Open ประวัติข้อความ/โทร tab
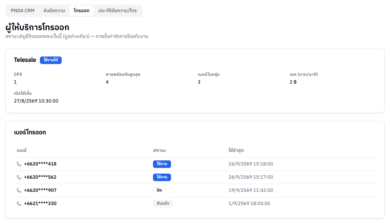The height and width of the screenshot is (223, 390). click(117, 11)
